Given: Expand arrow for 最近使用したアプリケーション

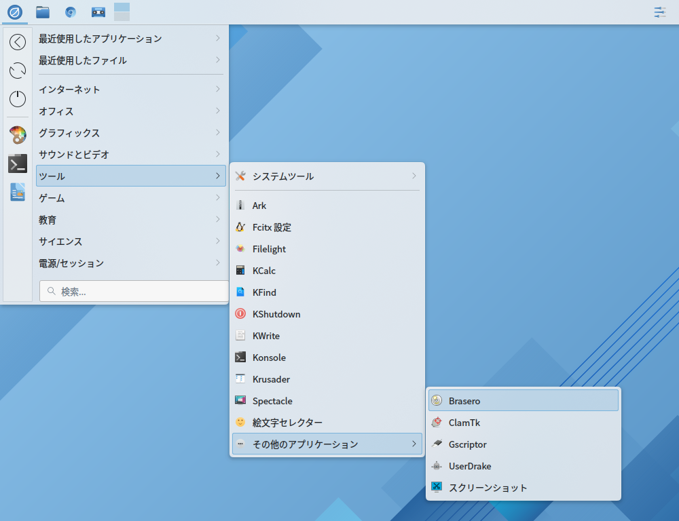Looking at the screenshot, I should (218, 38).
